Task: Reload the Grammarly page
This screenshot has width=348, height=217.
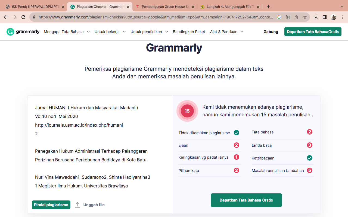Action: [x=23, y=17]
